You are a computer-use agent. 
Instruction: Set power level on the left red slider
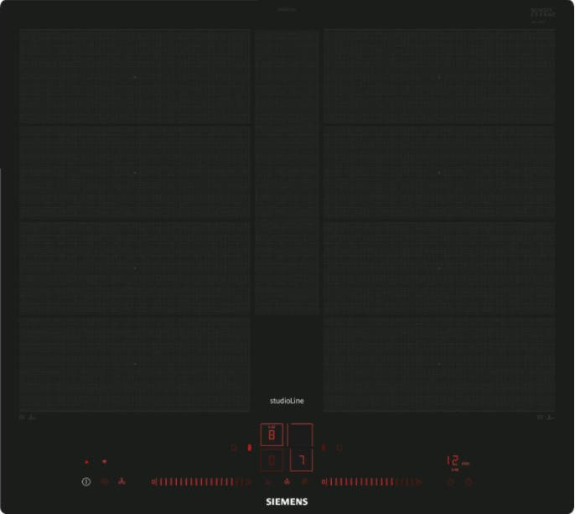pos(199,482)
